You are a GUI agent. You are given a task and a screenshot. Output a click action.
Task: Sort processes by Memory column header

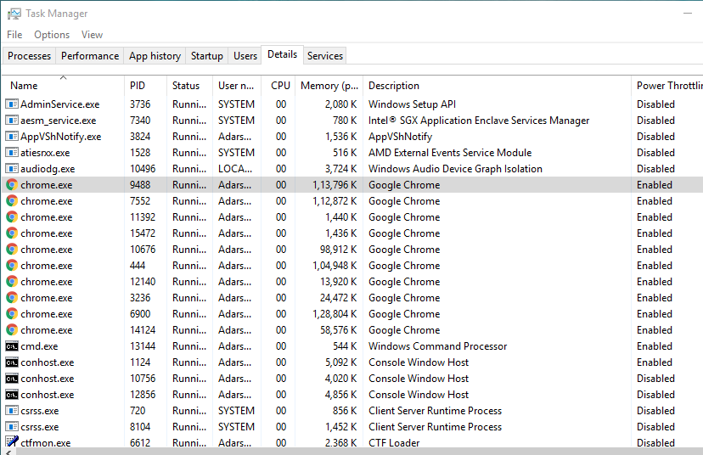329,85
